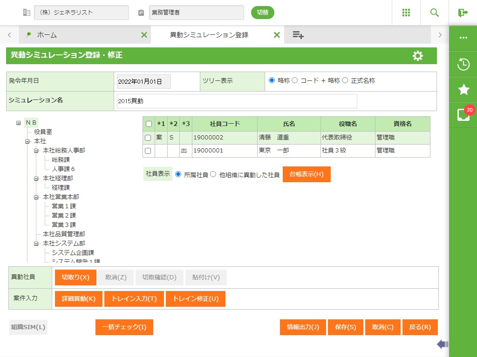Screen dimensions: 477x357
Task: Open the apps grid menu icon
Action: click(x=406, y=13)
